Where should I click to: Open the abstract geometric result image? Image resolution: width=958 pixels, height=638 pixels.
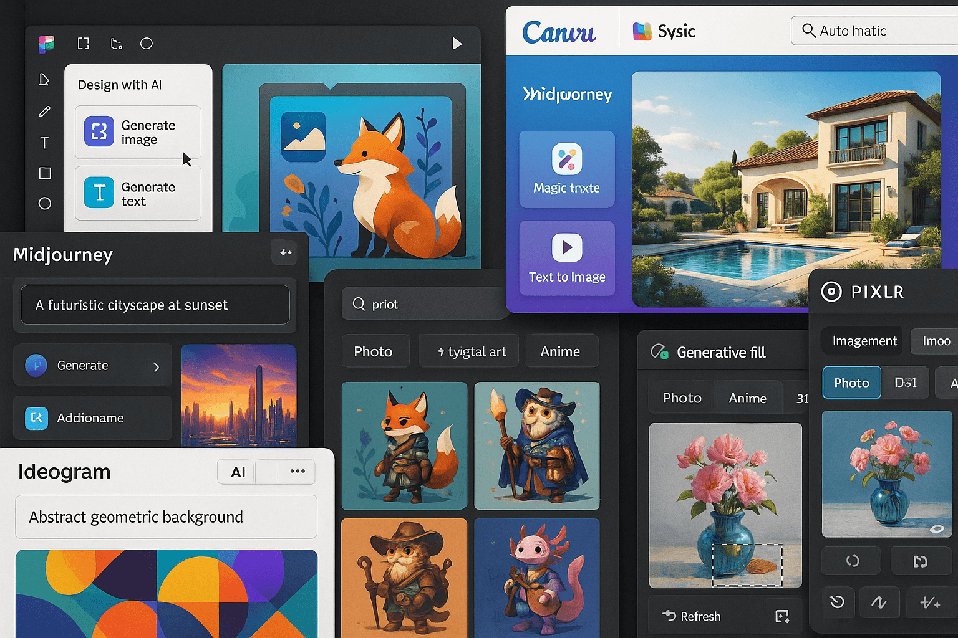click(167, 593)
